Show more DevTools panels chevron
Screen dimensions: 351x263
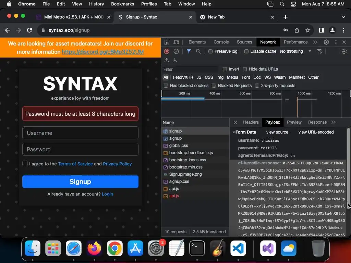click(315, 42)
